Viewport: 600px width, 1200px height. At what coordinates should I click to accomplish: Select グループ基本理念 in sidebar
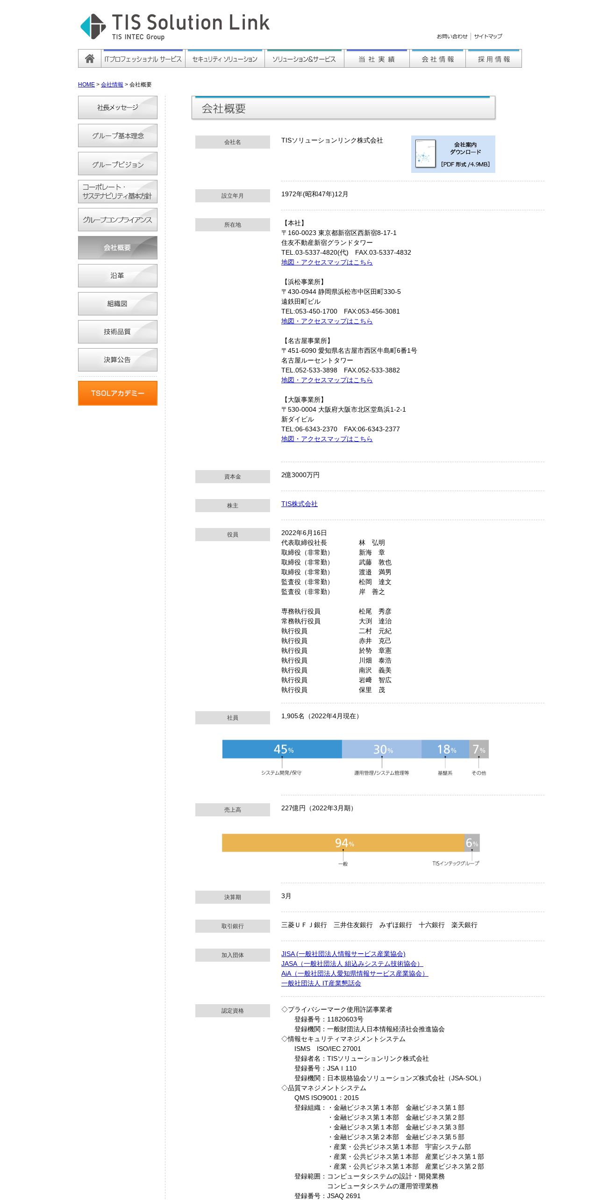point(118,136)
